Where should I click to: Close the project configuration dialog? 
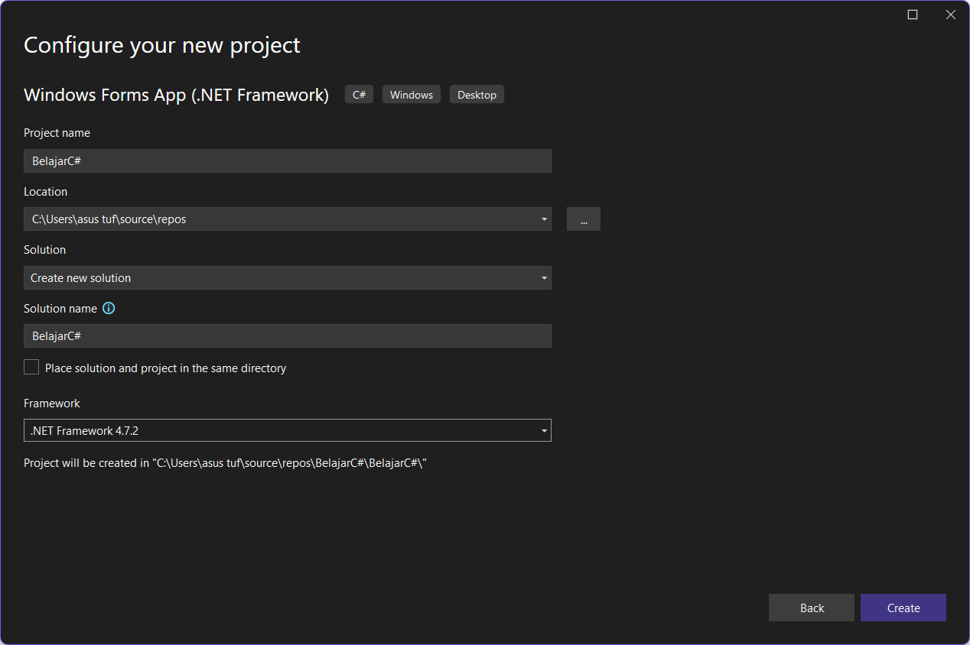950,15
